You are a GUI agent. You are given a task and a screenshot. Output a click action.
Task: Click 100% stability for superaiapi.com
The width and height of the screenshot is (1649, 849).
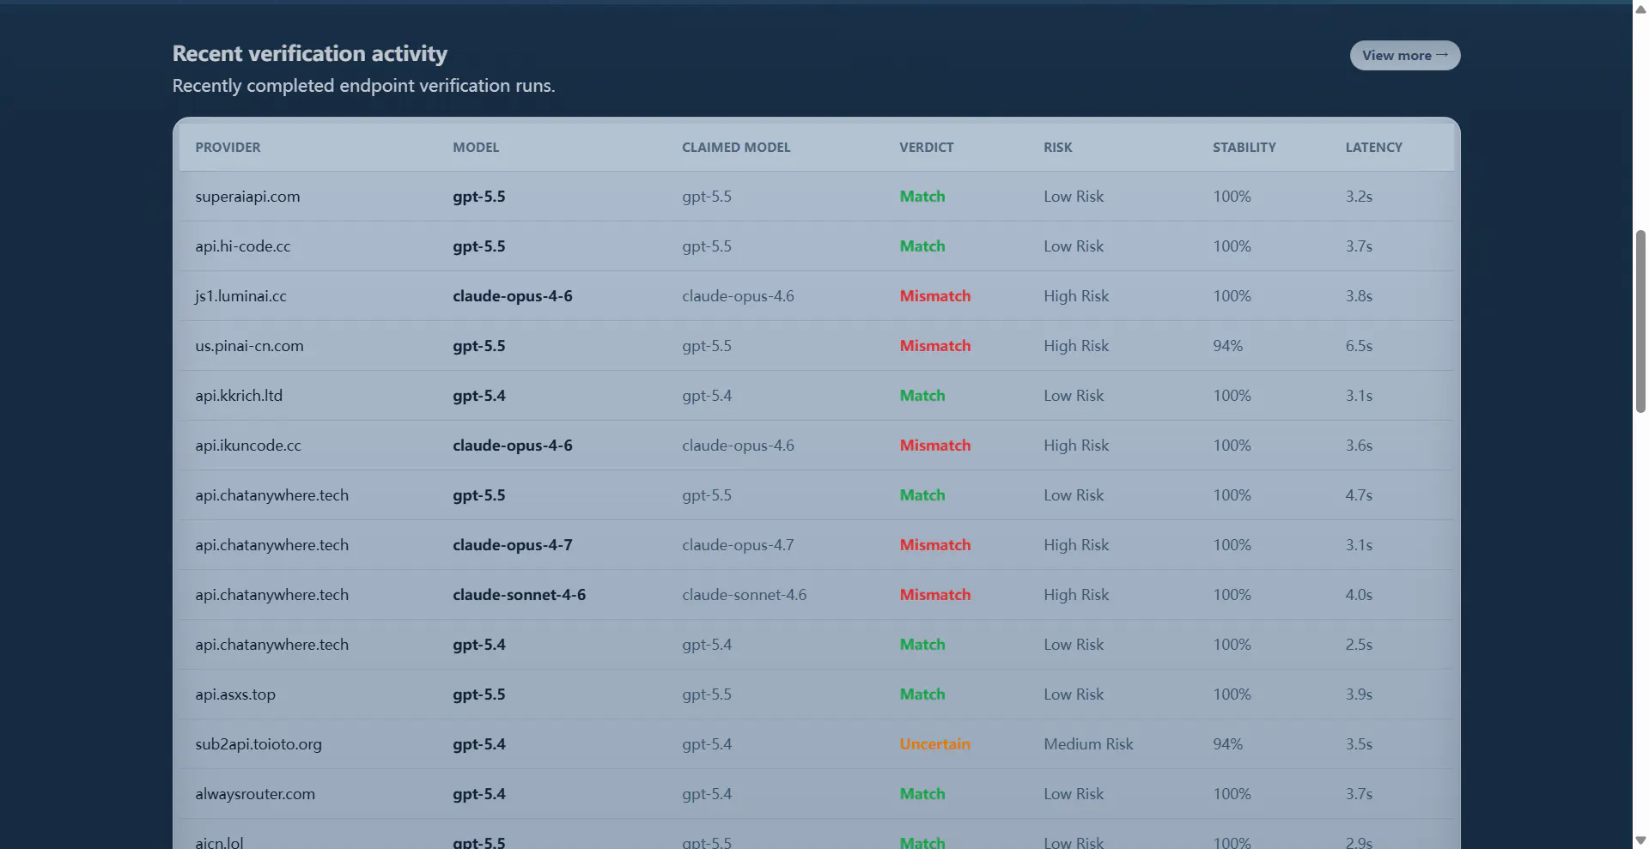click(1232, 197)
